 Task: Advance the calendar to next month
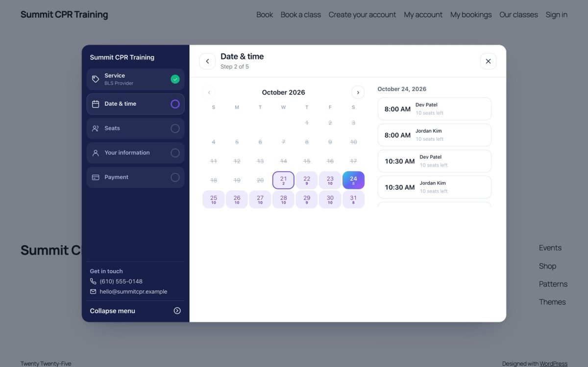pos(358,92)
